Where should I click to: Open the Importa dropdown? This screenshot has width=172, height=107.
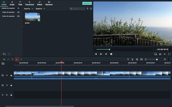[x=28, y=9]
